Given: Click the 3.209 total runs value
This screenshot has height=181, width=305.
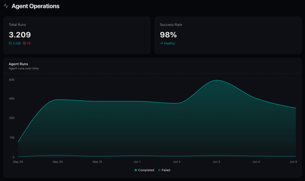Looking at the screenshot, I should point(20,35).
